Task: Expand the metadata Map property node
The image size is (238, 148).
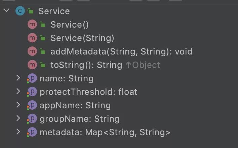Action: click(18, 132)
